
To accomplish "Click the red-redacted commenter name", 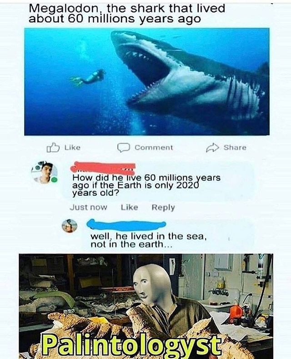I will coord(103,167).
